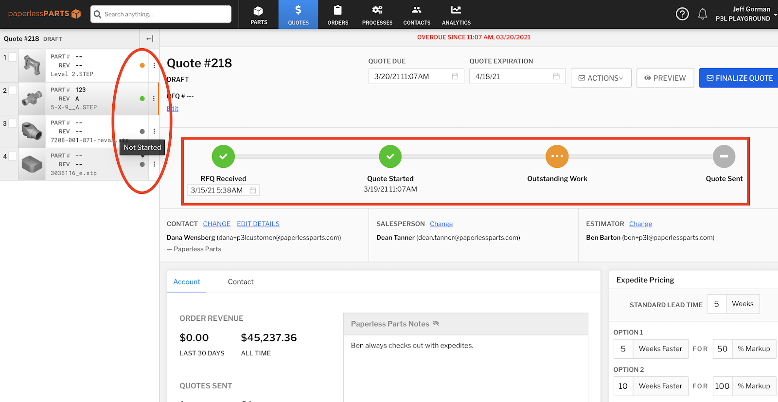Click the Dana Wensberg contact name
Screen dimensions: 778x402
click(191, 237)
